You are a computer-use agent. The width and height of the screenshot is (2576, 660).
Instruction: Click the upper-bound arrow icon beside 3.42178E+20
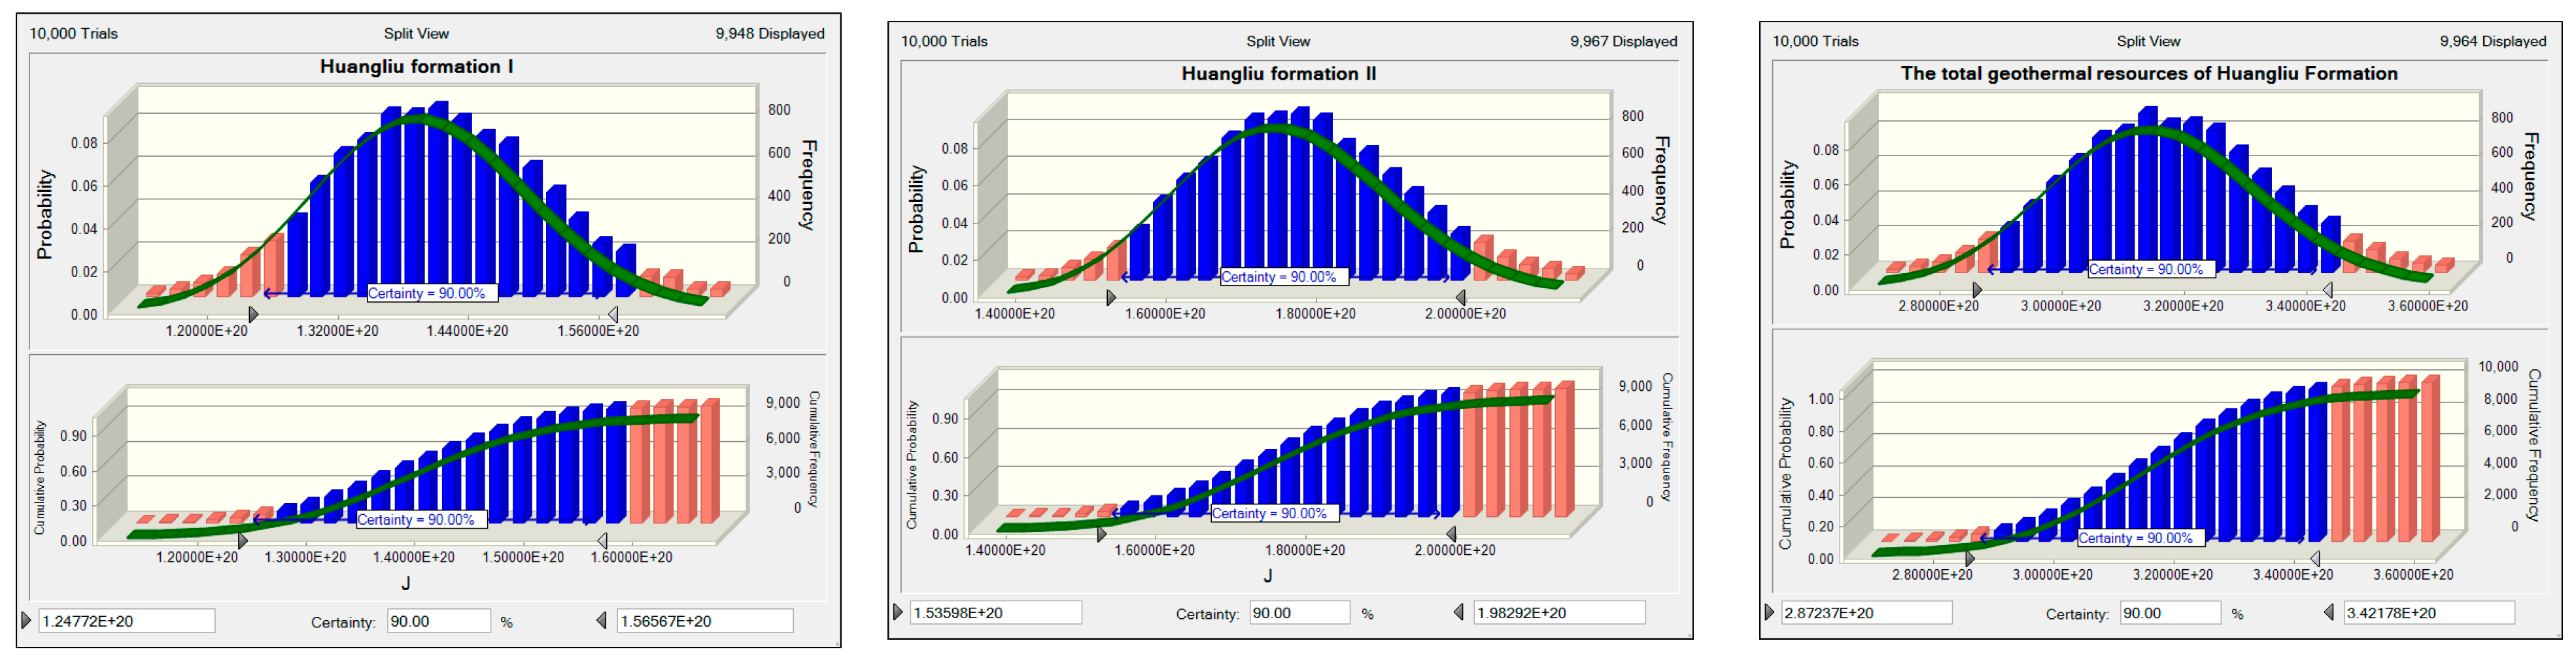pos(2329,612)
